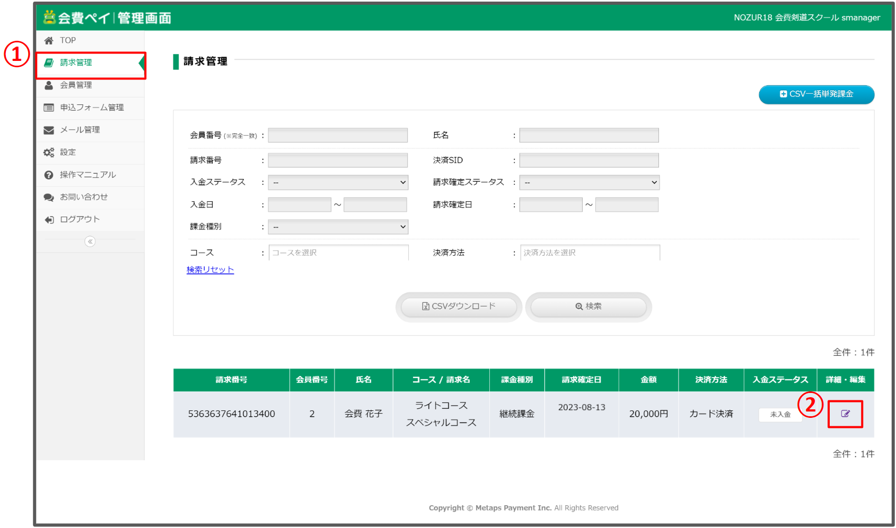Open the 入金ステータス dropdown
896x528 pixels.
coord(338,182)
